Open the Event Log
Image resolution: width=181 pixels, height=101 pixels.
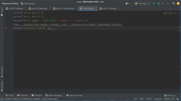click(x=170, y=95)
